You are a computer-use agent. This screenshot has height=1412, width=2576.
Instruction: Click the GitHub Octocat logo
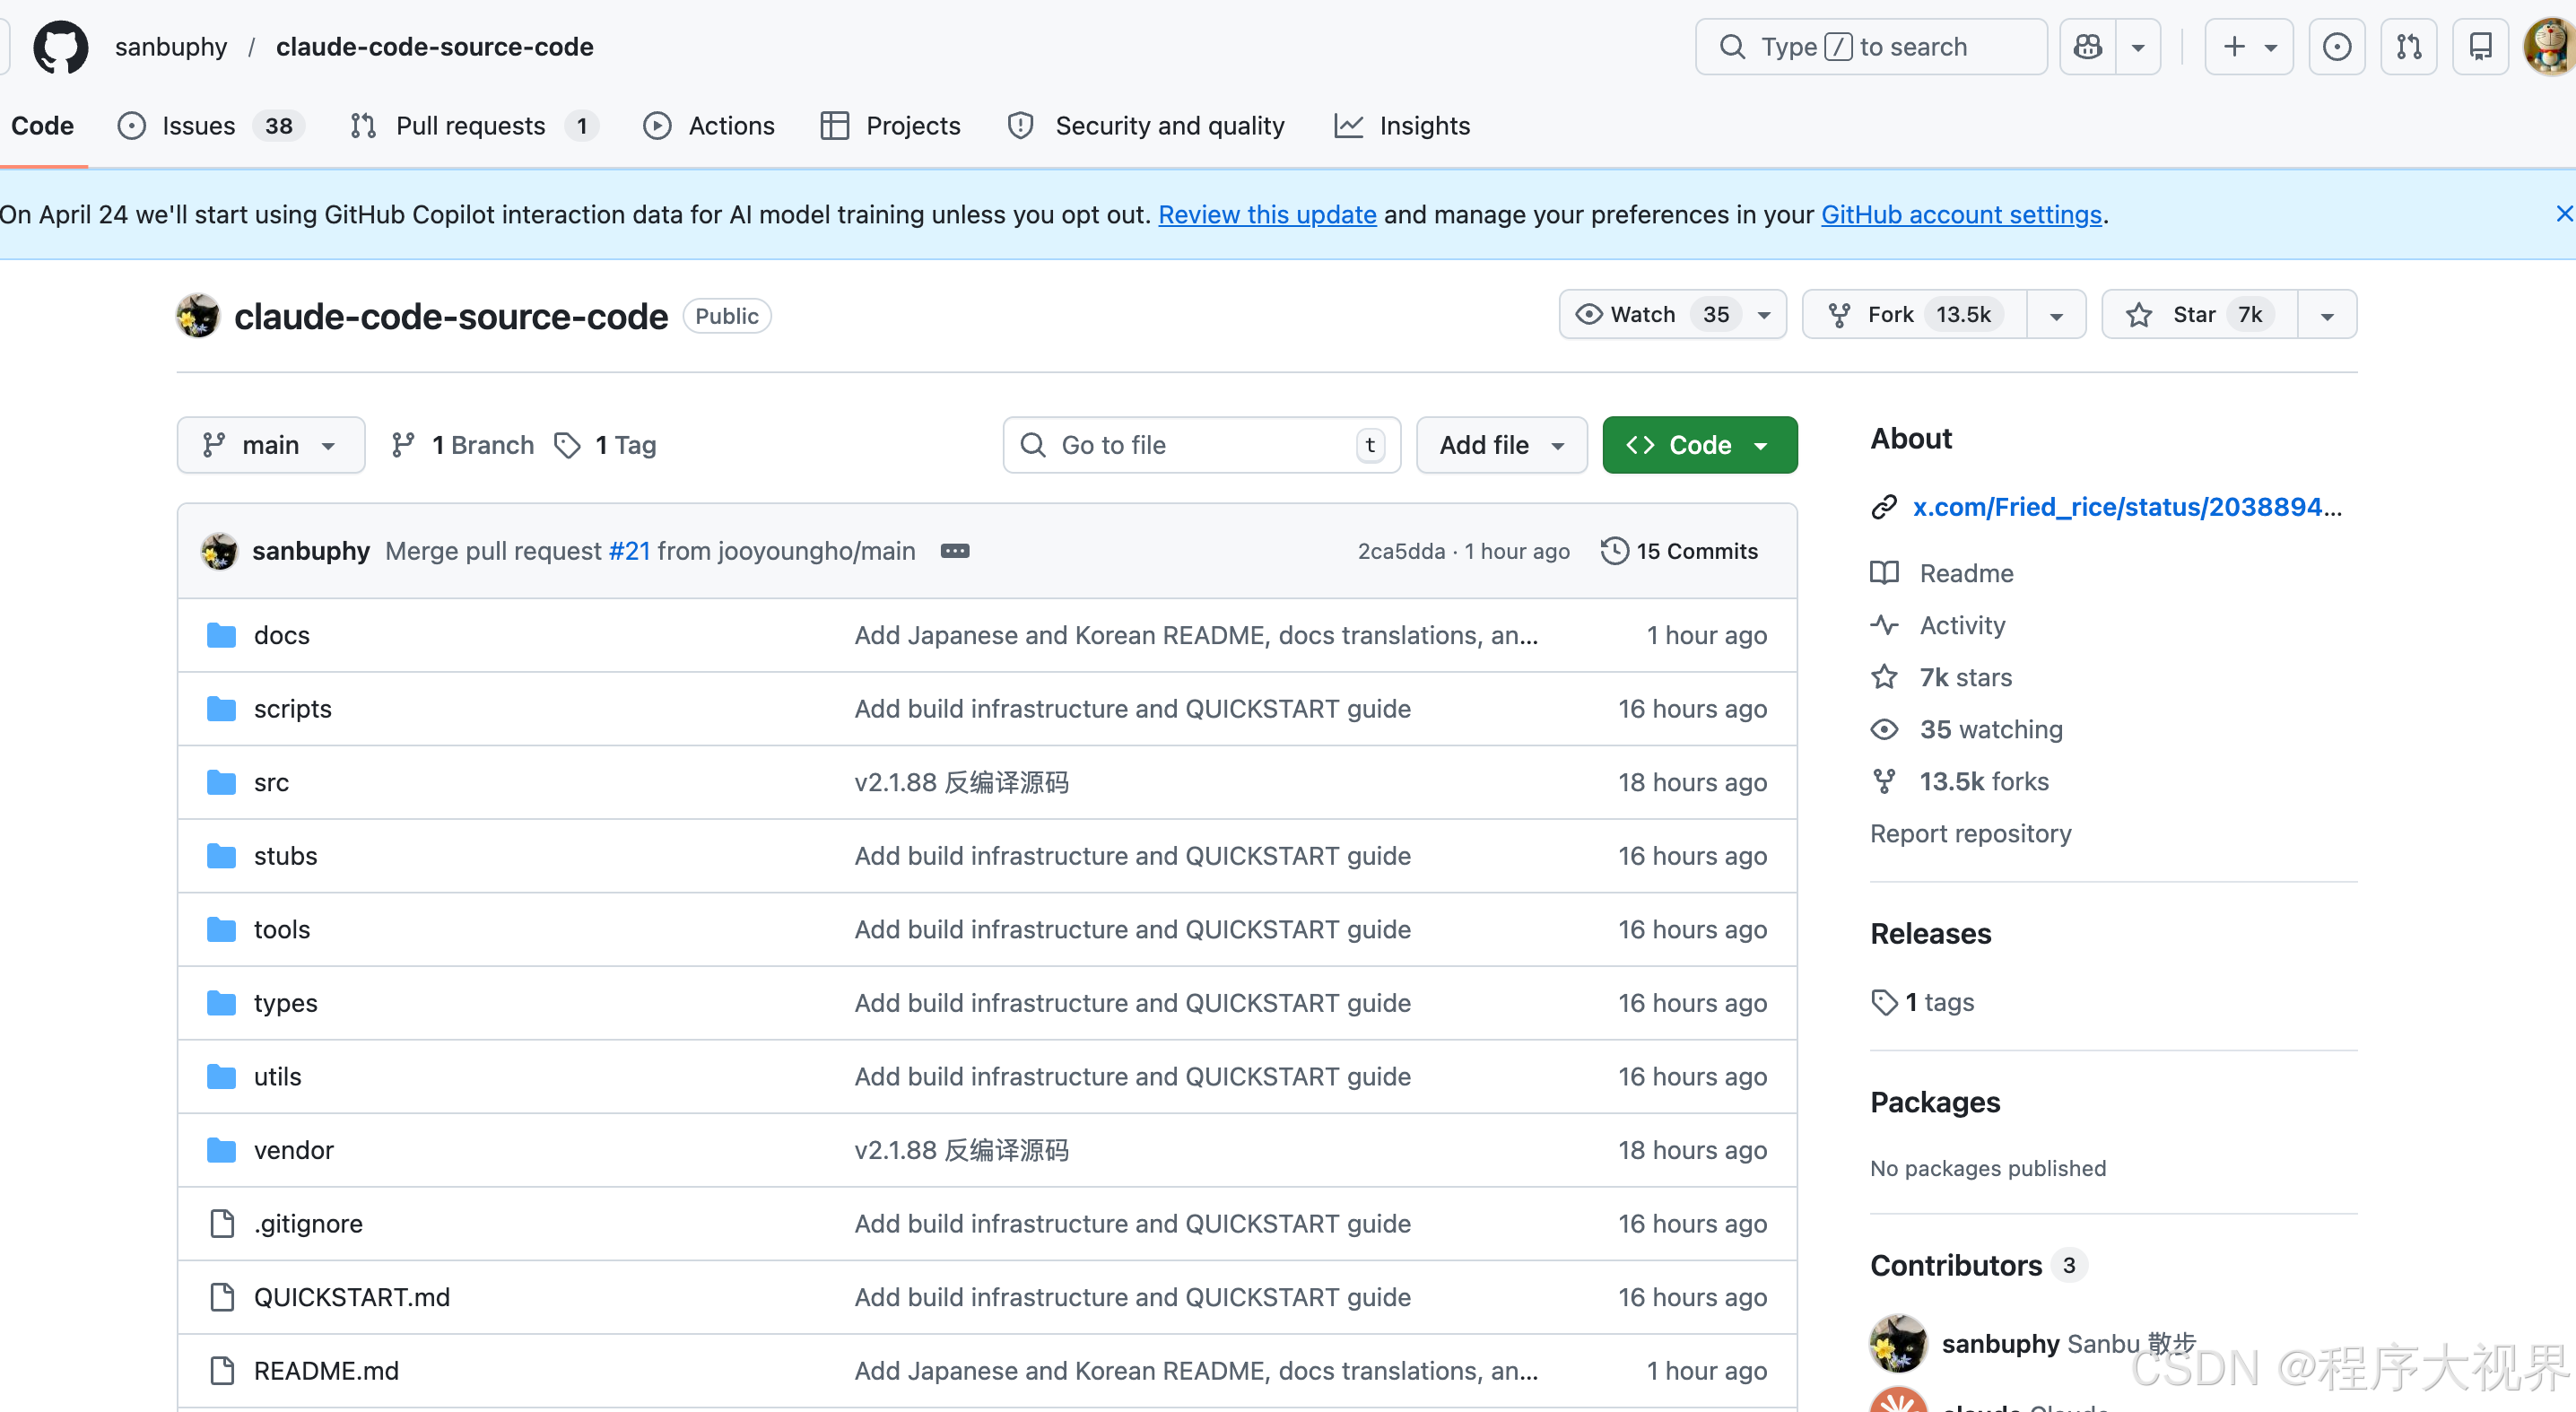pos(60,47)
